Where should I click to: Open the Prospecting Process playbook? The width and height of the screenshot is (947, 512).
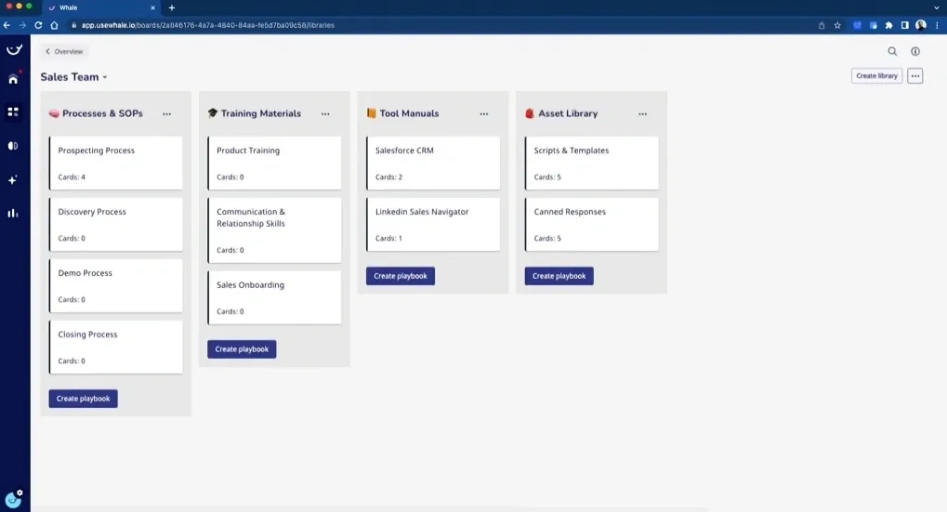tap(116, 163)
